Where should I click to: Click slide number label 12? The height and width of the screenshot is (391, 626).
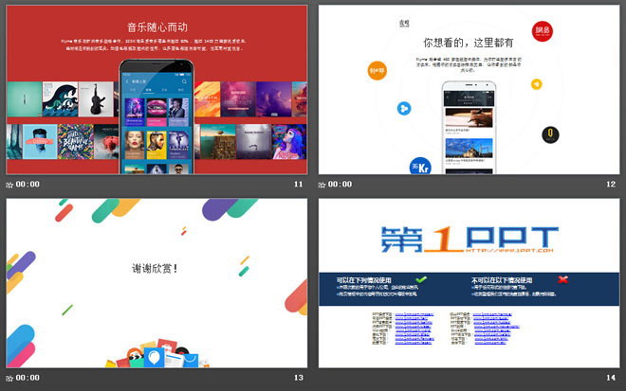(611, 185)
